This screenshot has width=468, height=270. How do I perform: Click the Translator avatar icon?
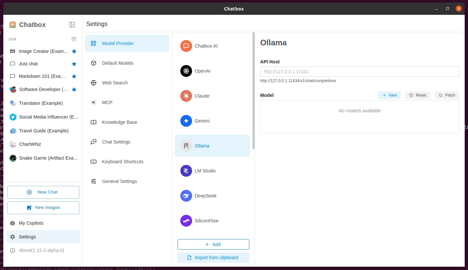(13, 103)
